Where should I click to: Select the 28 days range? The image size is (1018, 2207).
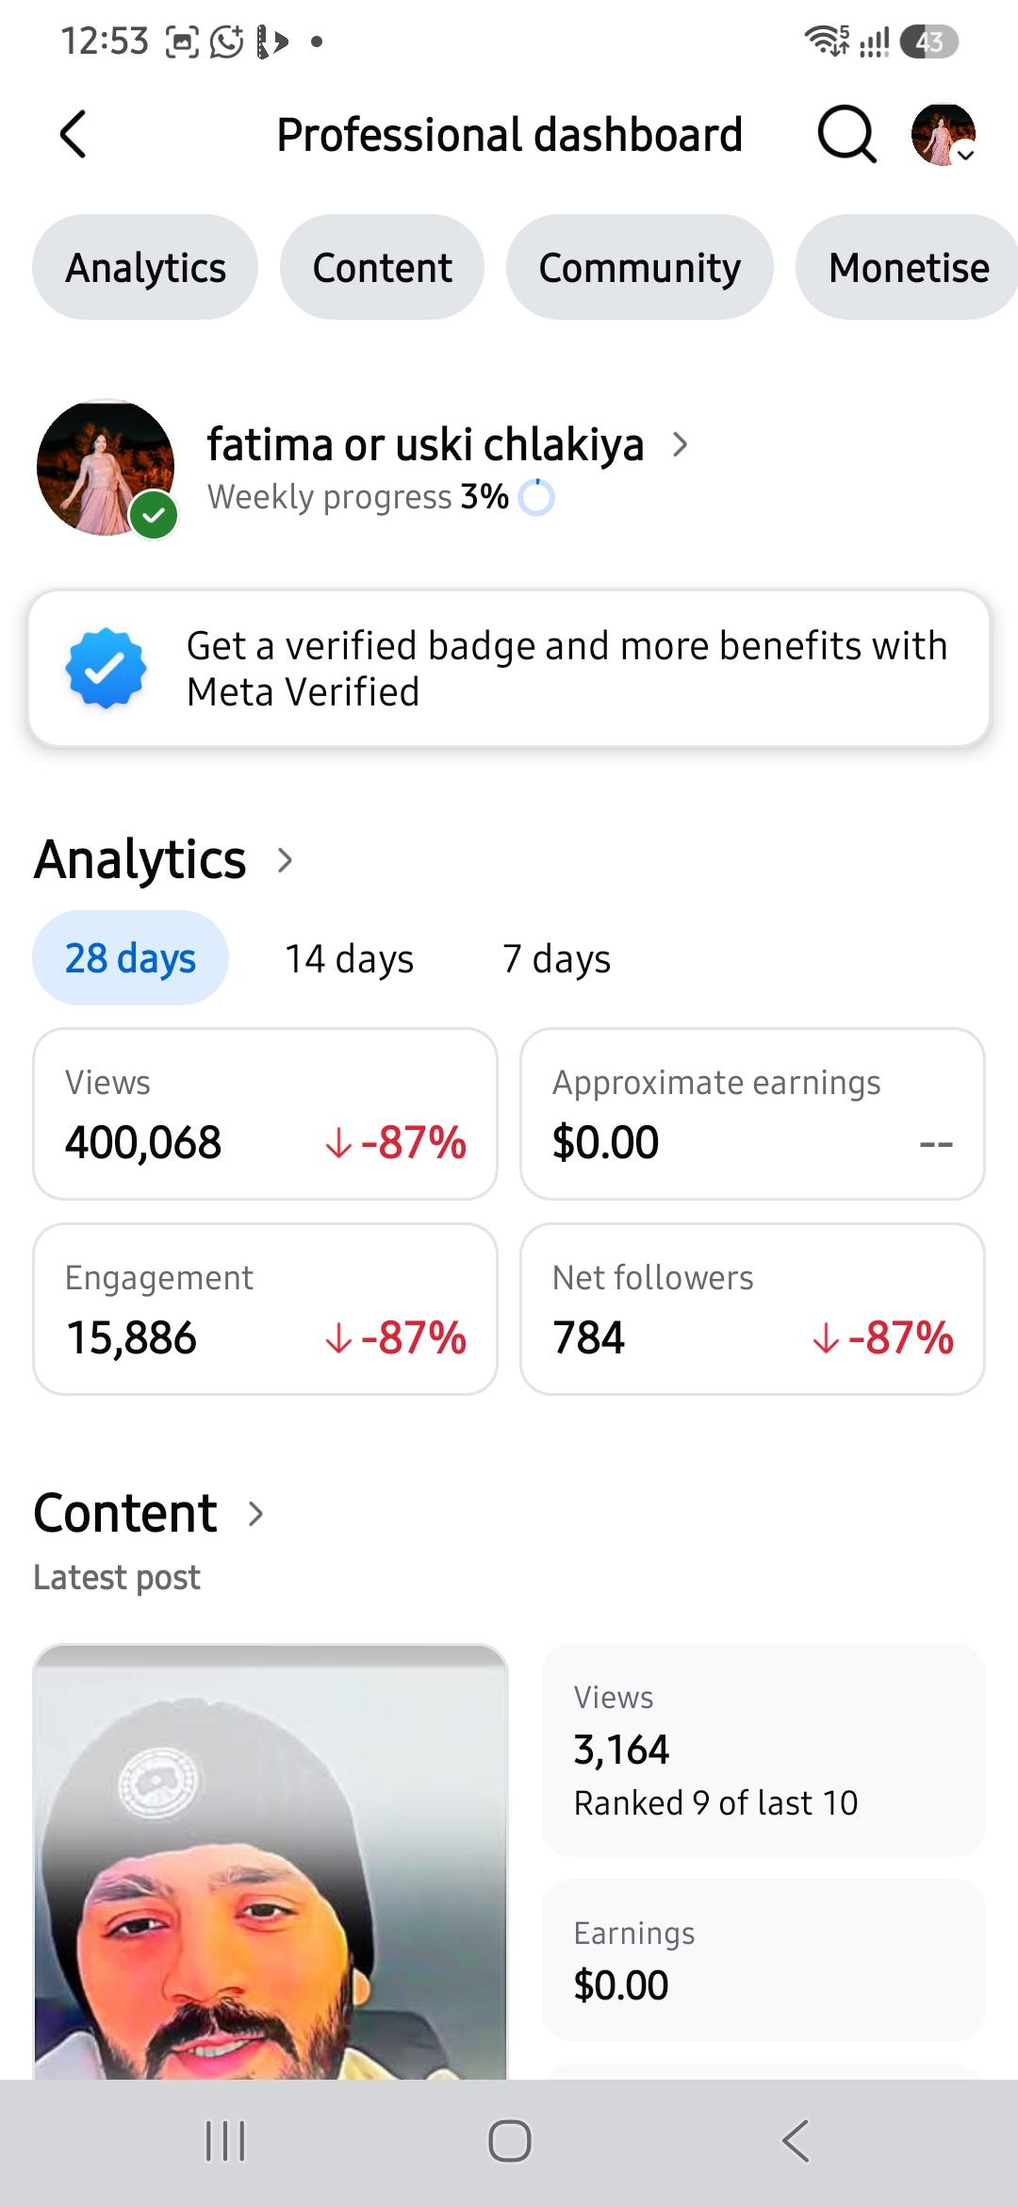coord(130,958)
